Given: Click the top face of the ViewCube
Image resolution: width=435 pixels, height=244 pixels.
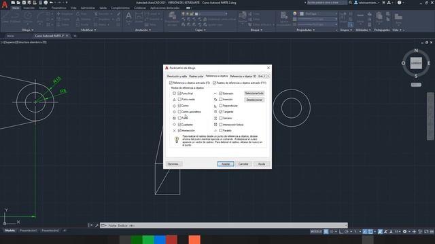Looking at the screenshot, I should pyautogui.click(x=416, y=63).
